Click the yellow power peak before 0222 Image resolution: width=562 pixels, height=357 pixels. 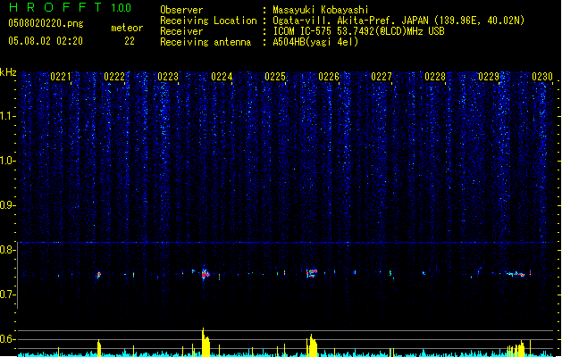coord(99,348)
